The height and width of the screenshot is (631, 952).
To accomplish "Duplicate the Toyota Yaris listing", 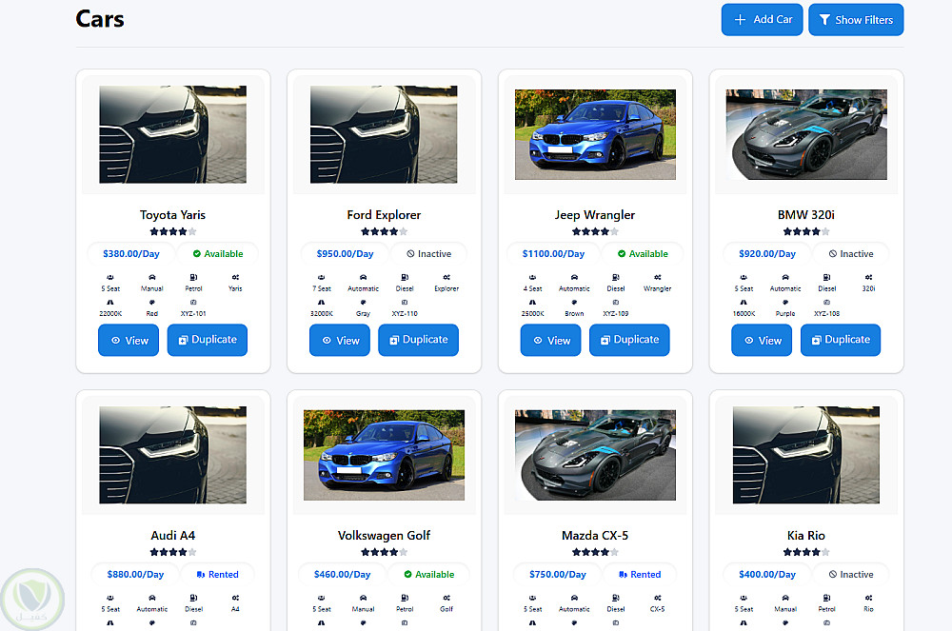I will 207,341.
